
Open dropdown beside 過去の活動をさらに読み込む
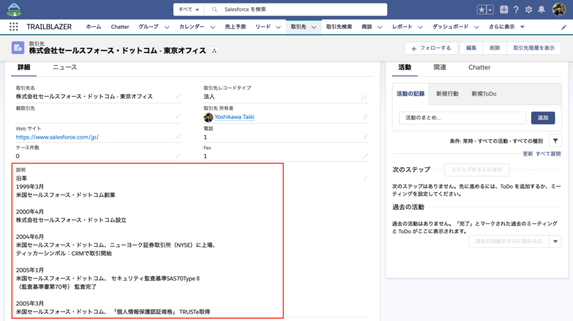tap(555, 241)
